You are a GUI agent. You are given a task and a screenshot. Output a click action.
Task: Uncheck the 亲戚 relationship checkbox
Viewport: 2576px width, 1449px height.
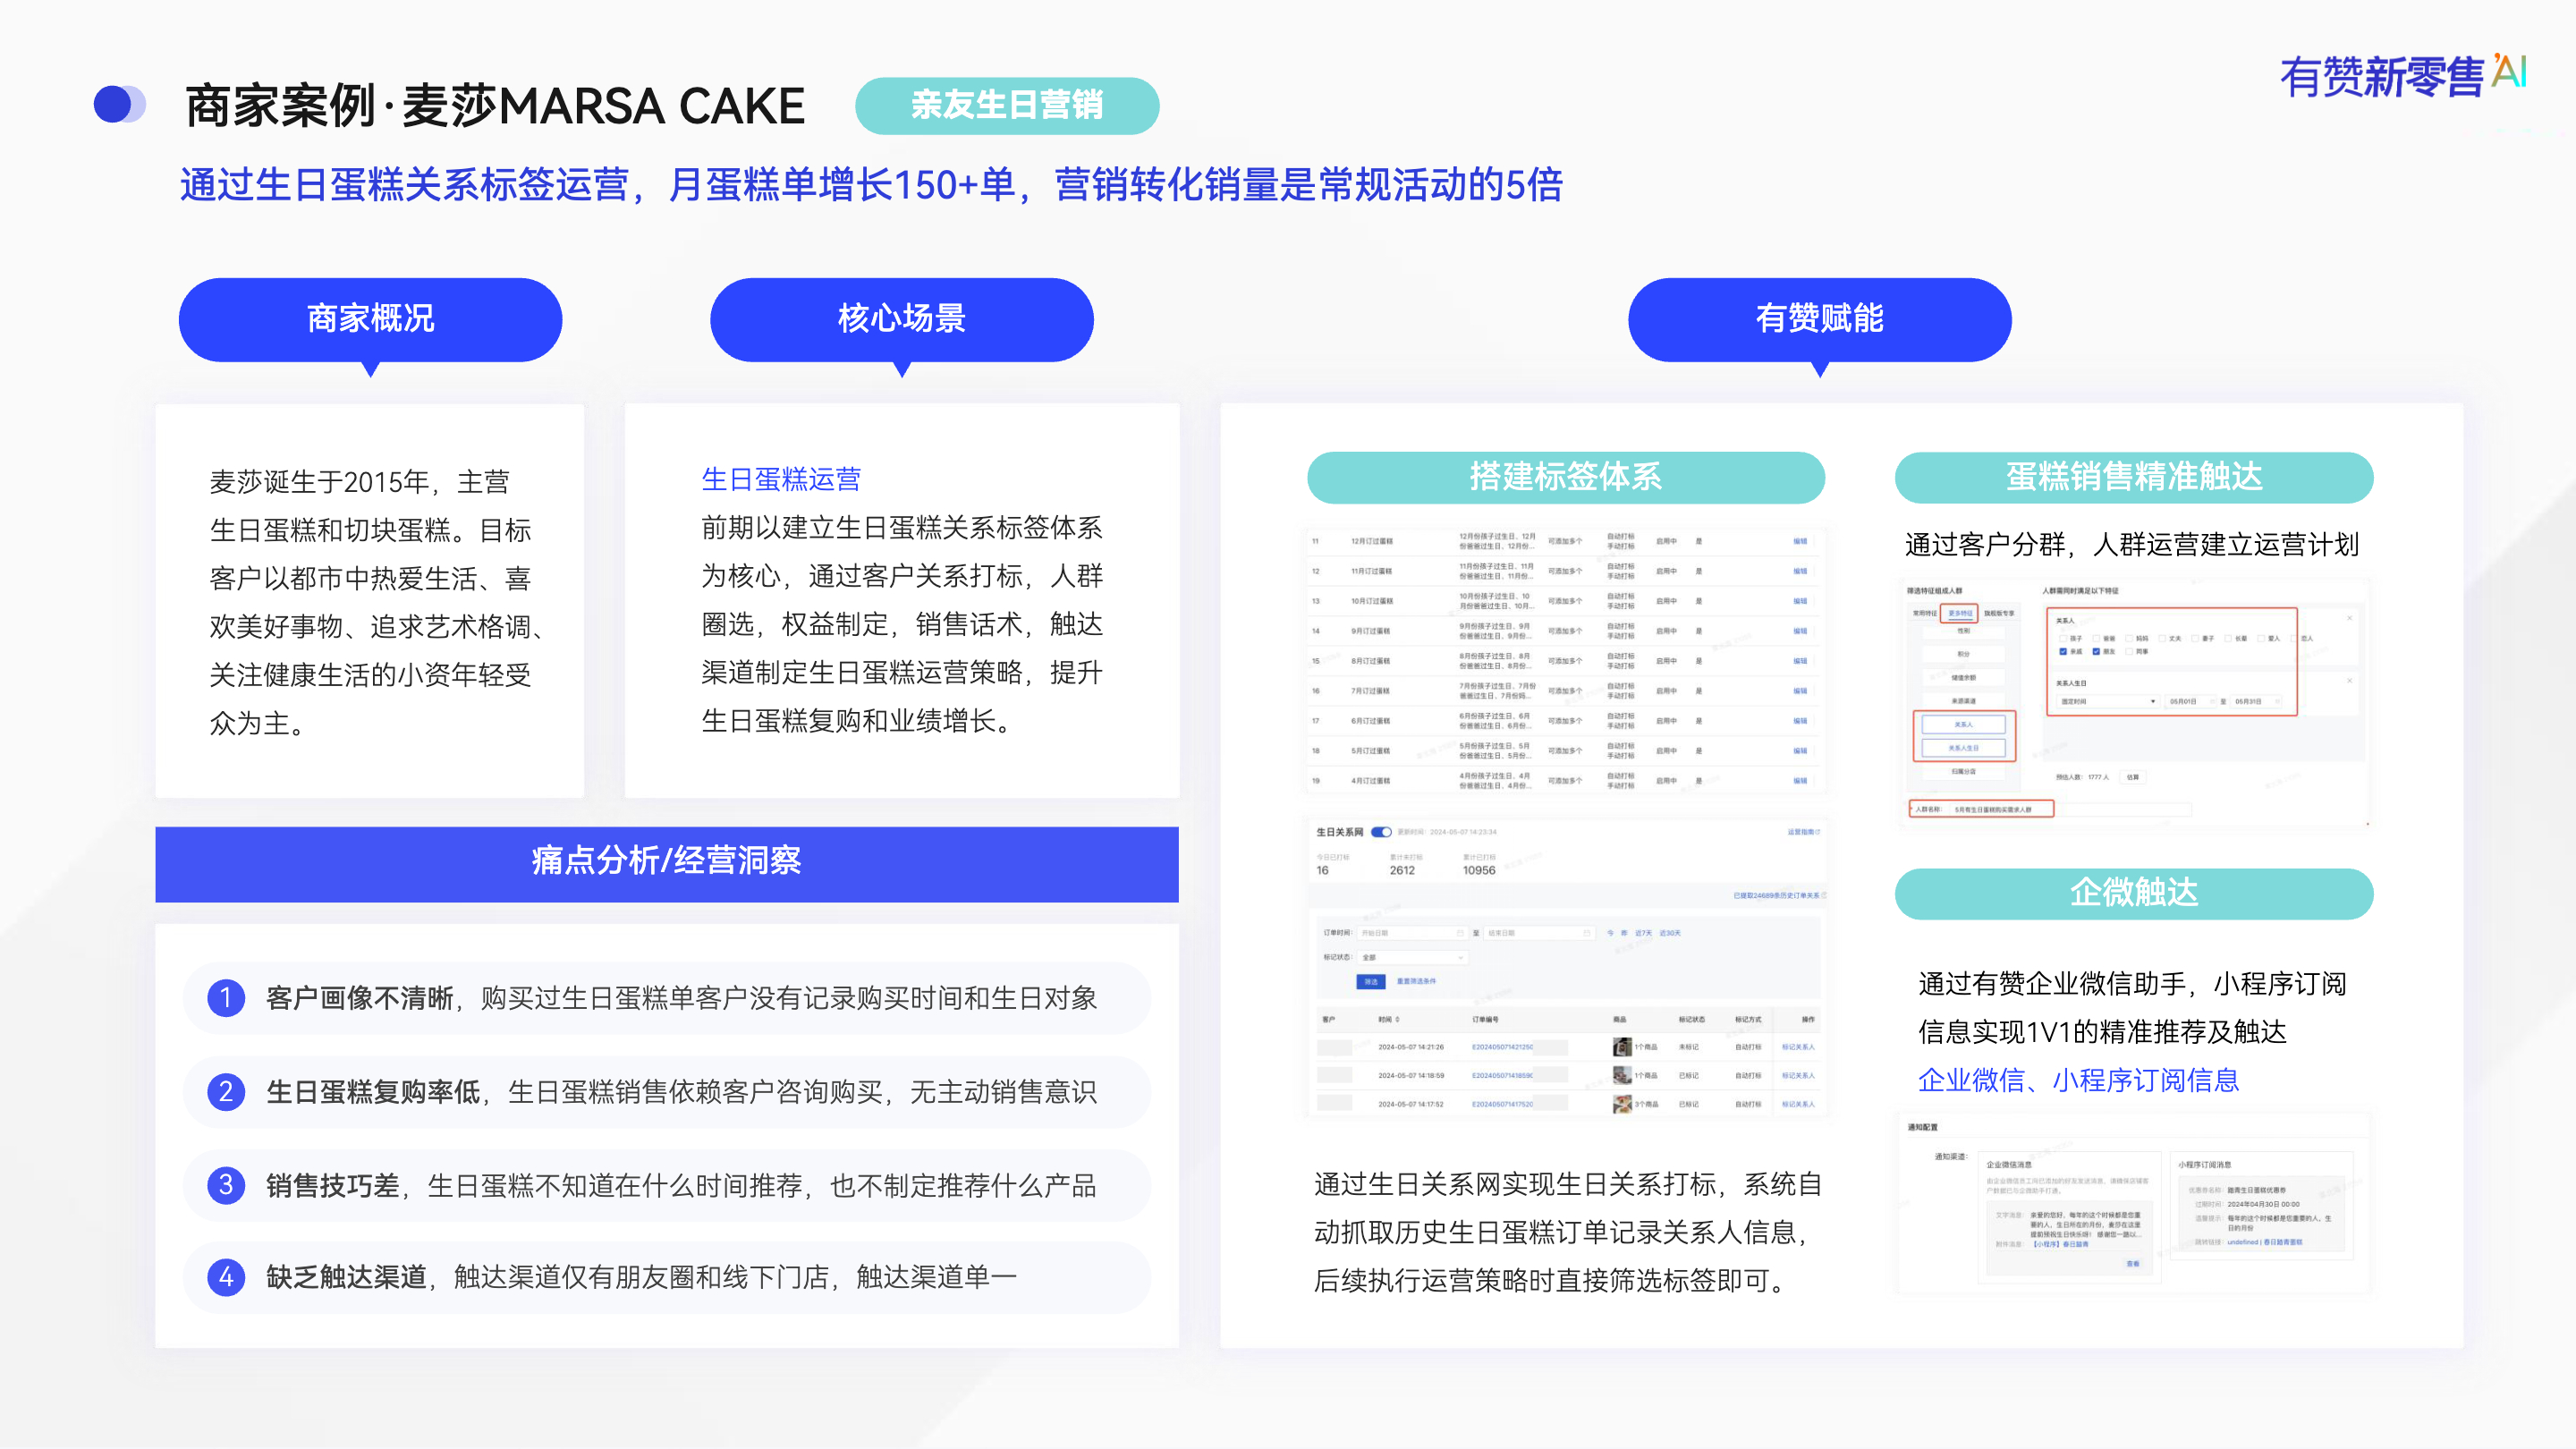2063,652
